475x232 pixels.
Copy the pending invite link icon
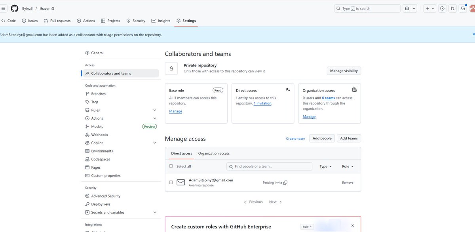[285, 183]
